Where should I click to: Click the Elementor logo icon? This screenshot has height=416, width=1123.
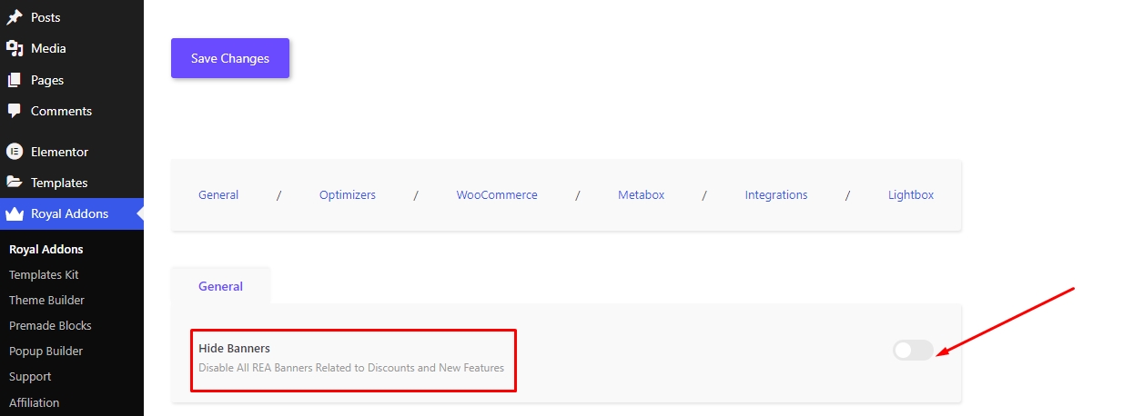pos(14,152)
